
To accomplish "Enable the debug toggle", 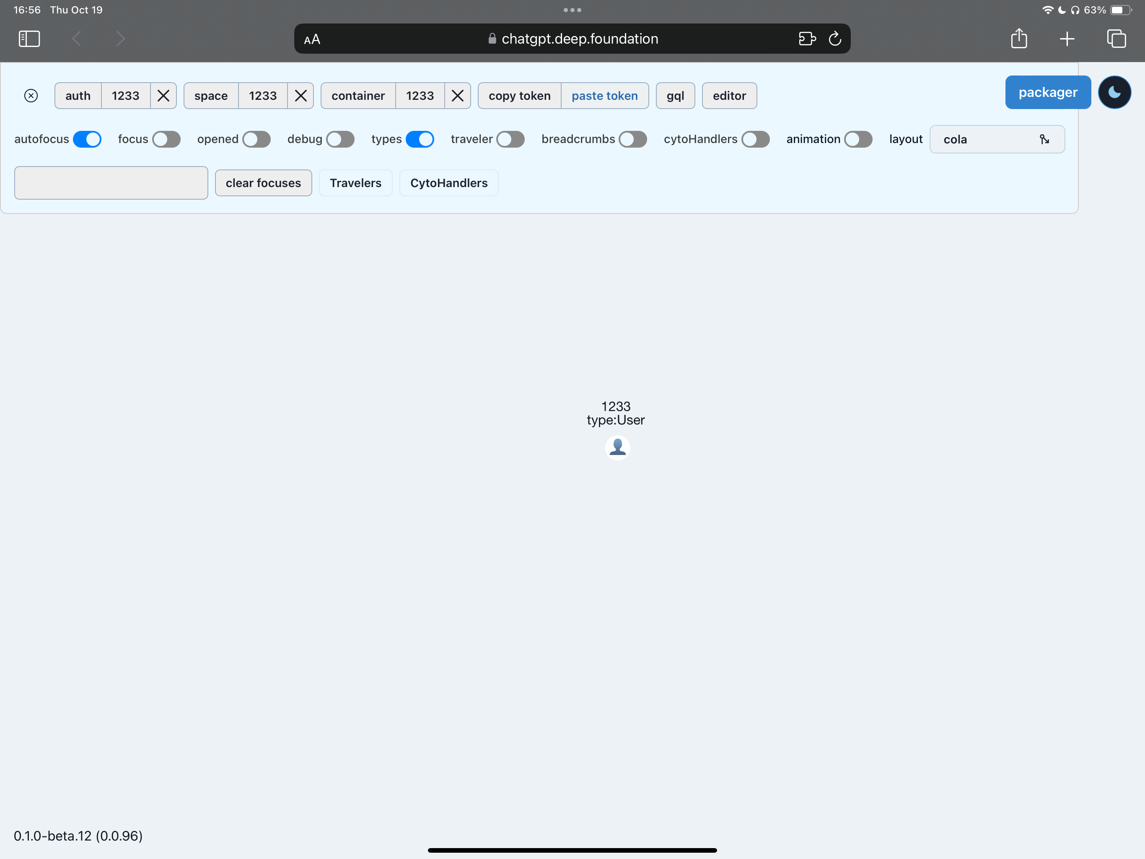I will (x=339, y=139).
